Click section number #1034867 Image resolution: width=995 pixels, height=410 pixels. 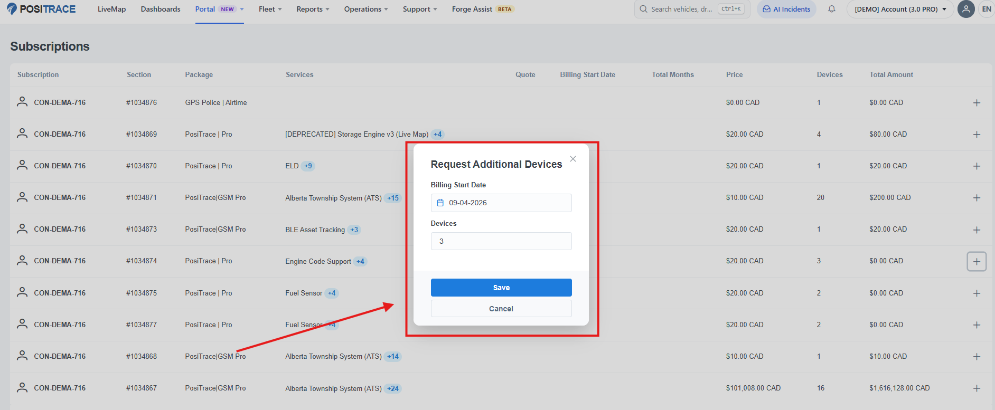coord(142,388)
